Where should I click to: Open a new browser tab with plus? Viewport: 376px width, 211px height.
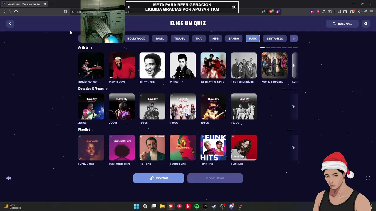click(x=52, y=4)
